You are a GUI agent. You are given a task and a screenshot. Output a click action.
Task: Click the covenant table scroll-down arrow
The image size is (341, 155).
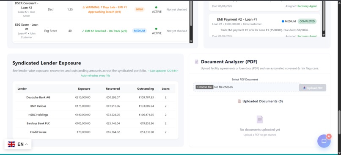[191, 41]
